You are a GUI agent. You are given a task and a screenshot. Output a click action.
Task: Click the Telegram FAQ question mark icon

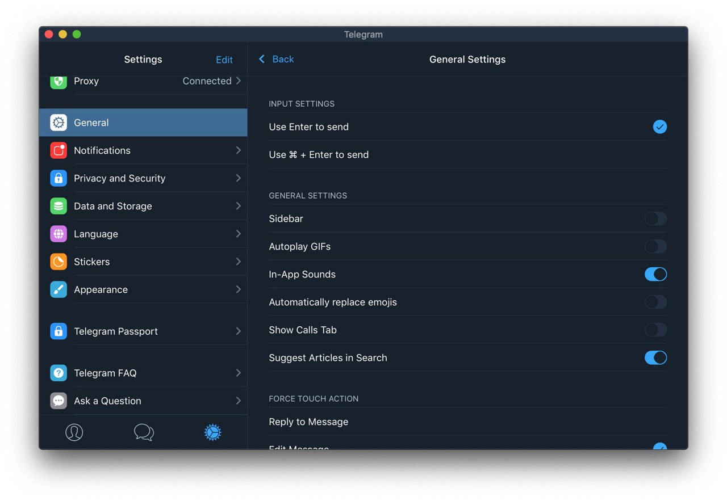coord(59,373)
